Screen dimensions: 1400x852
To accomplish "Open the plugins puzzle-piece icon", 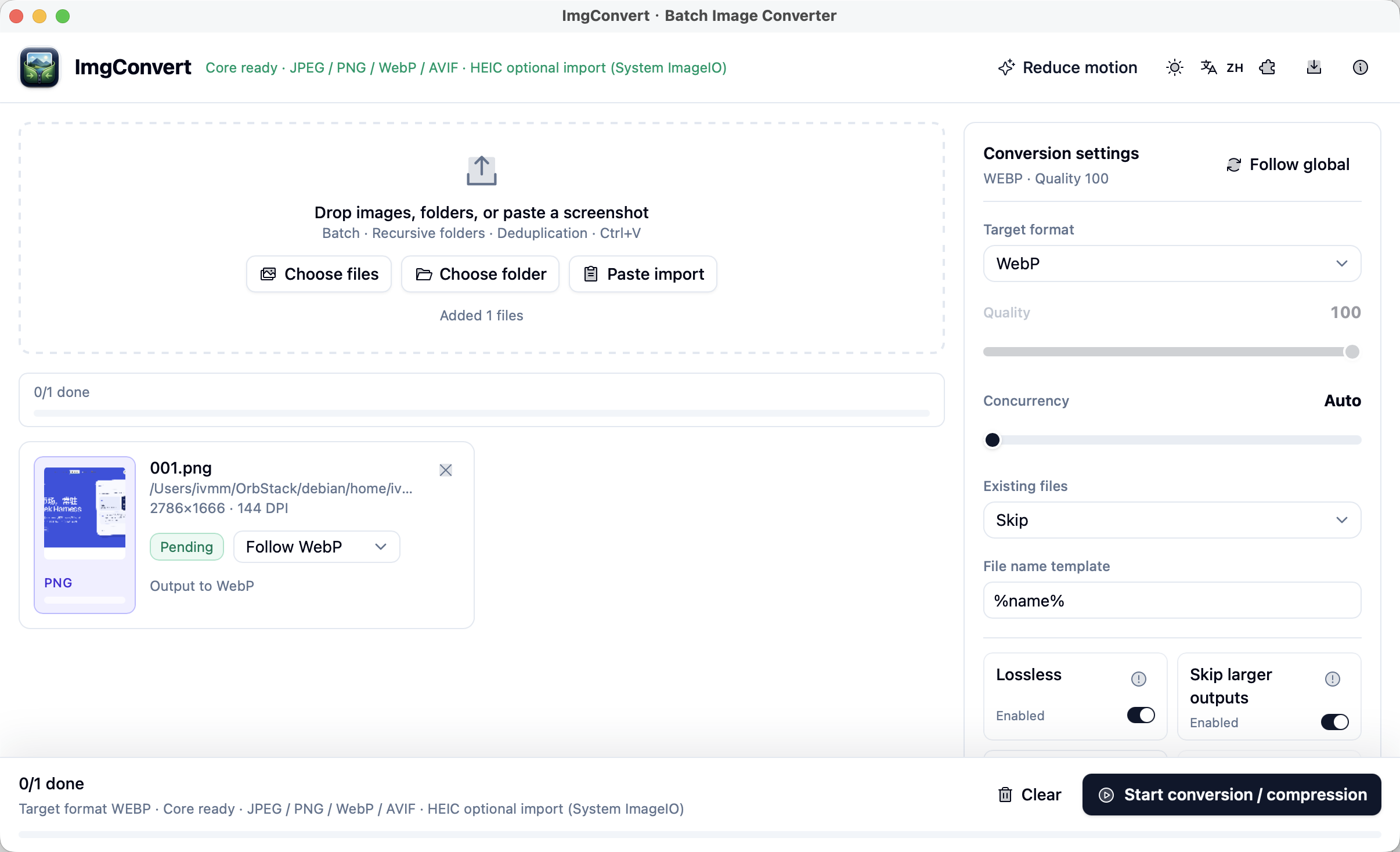I will (1268, 67).
